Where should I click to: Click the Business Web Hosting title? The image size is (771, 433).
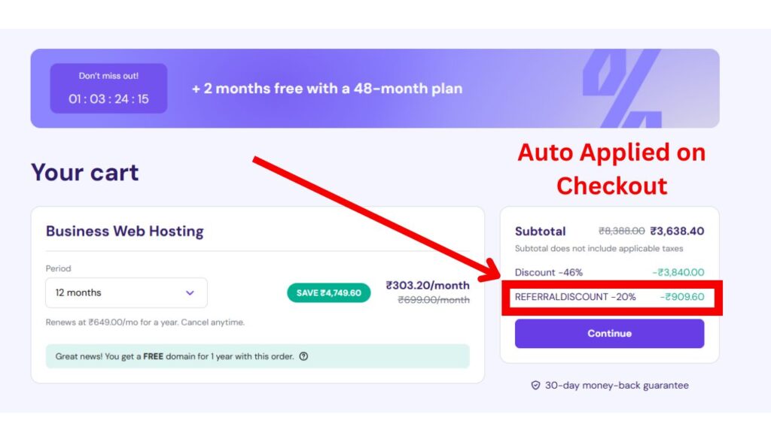pos(125,231)
